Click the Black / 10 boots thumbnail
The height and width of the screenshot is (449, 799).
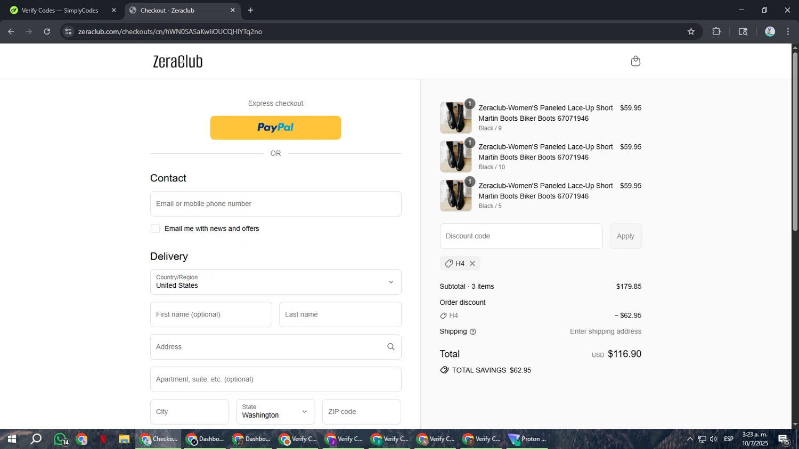click(455, 156)
